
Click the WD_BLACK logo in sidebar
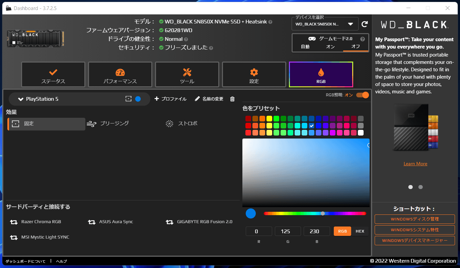(414, 24)
